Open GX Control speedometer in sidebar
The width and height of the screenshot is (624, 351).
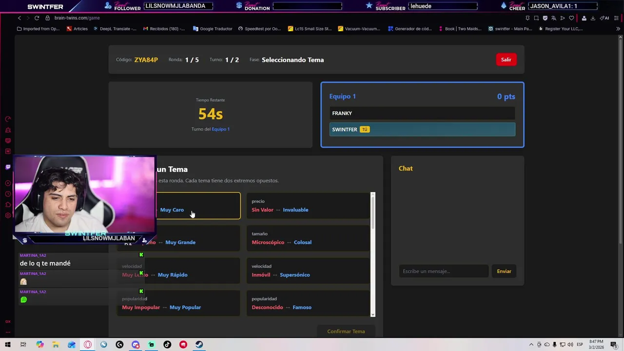(8, 119)
